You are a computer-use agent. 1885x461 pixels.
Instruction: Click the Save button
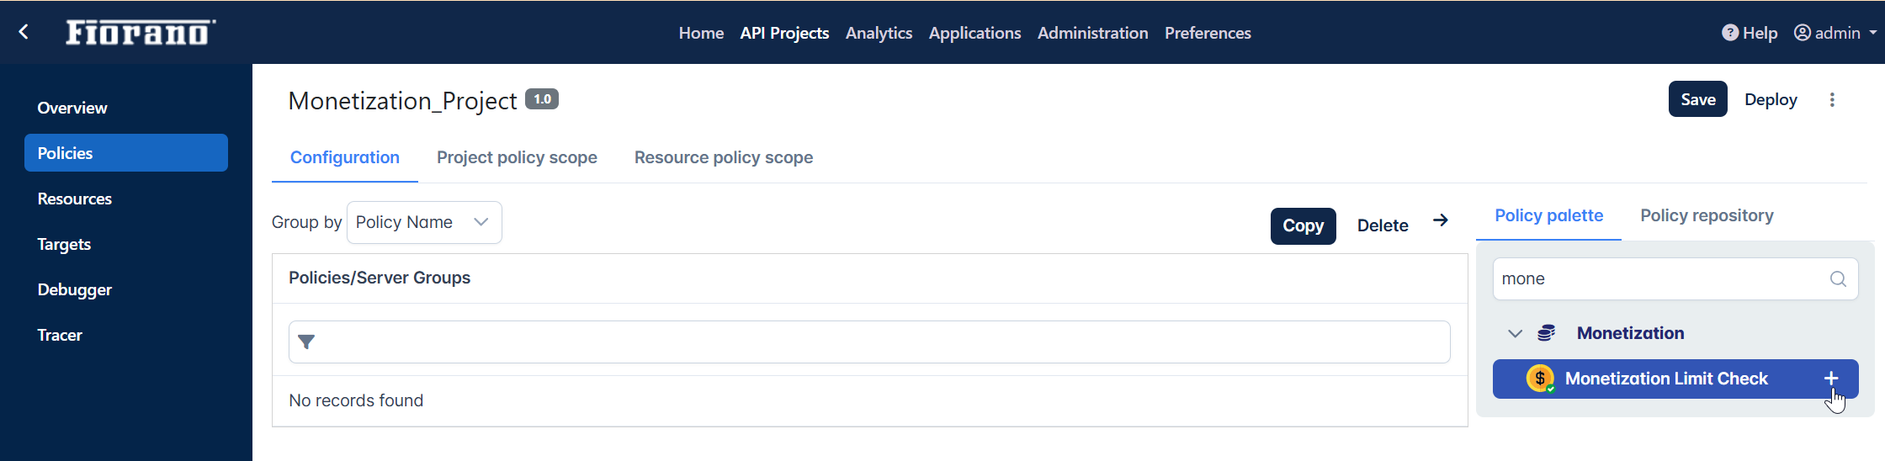pos(1698,99)
